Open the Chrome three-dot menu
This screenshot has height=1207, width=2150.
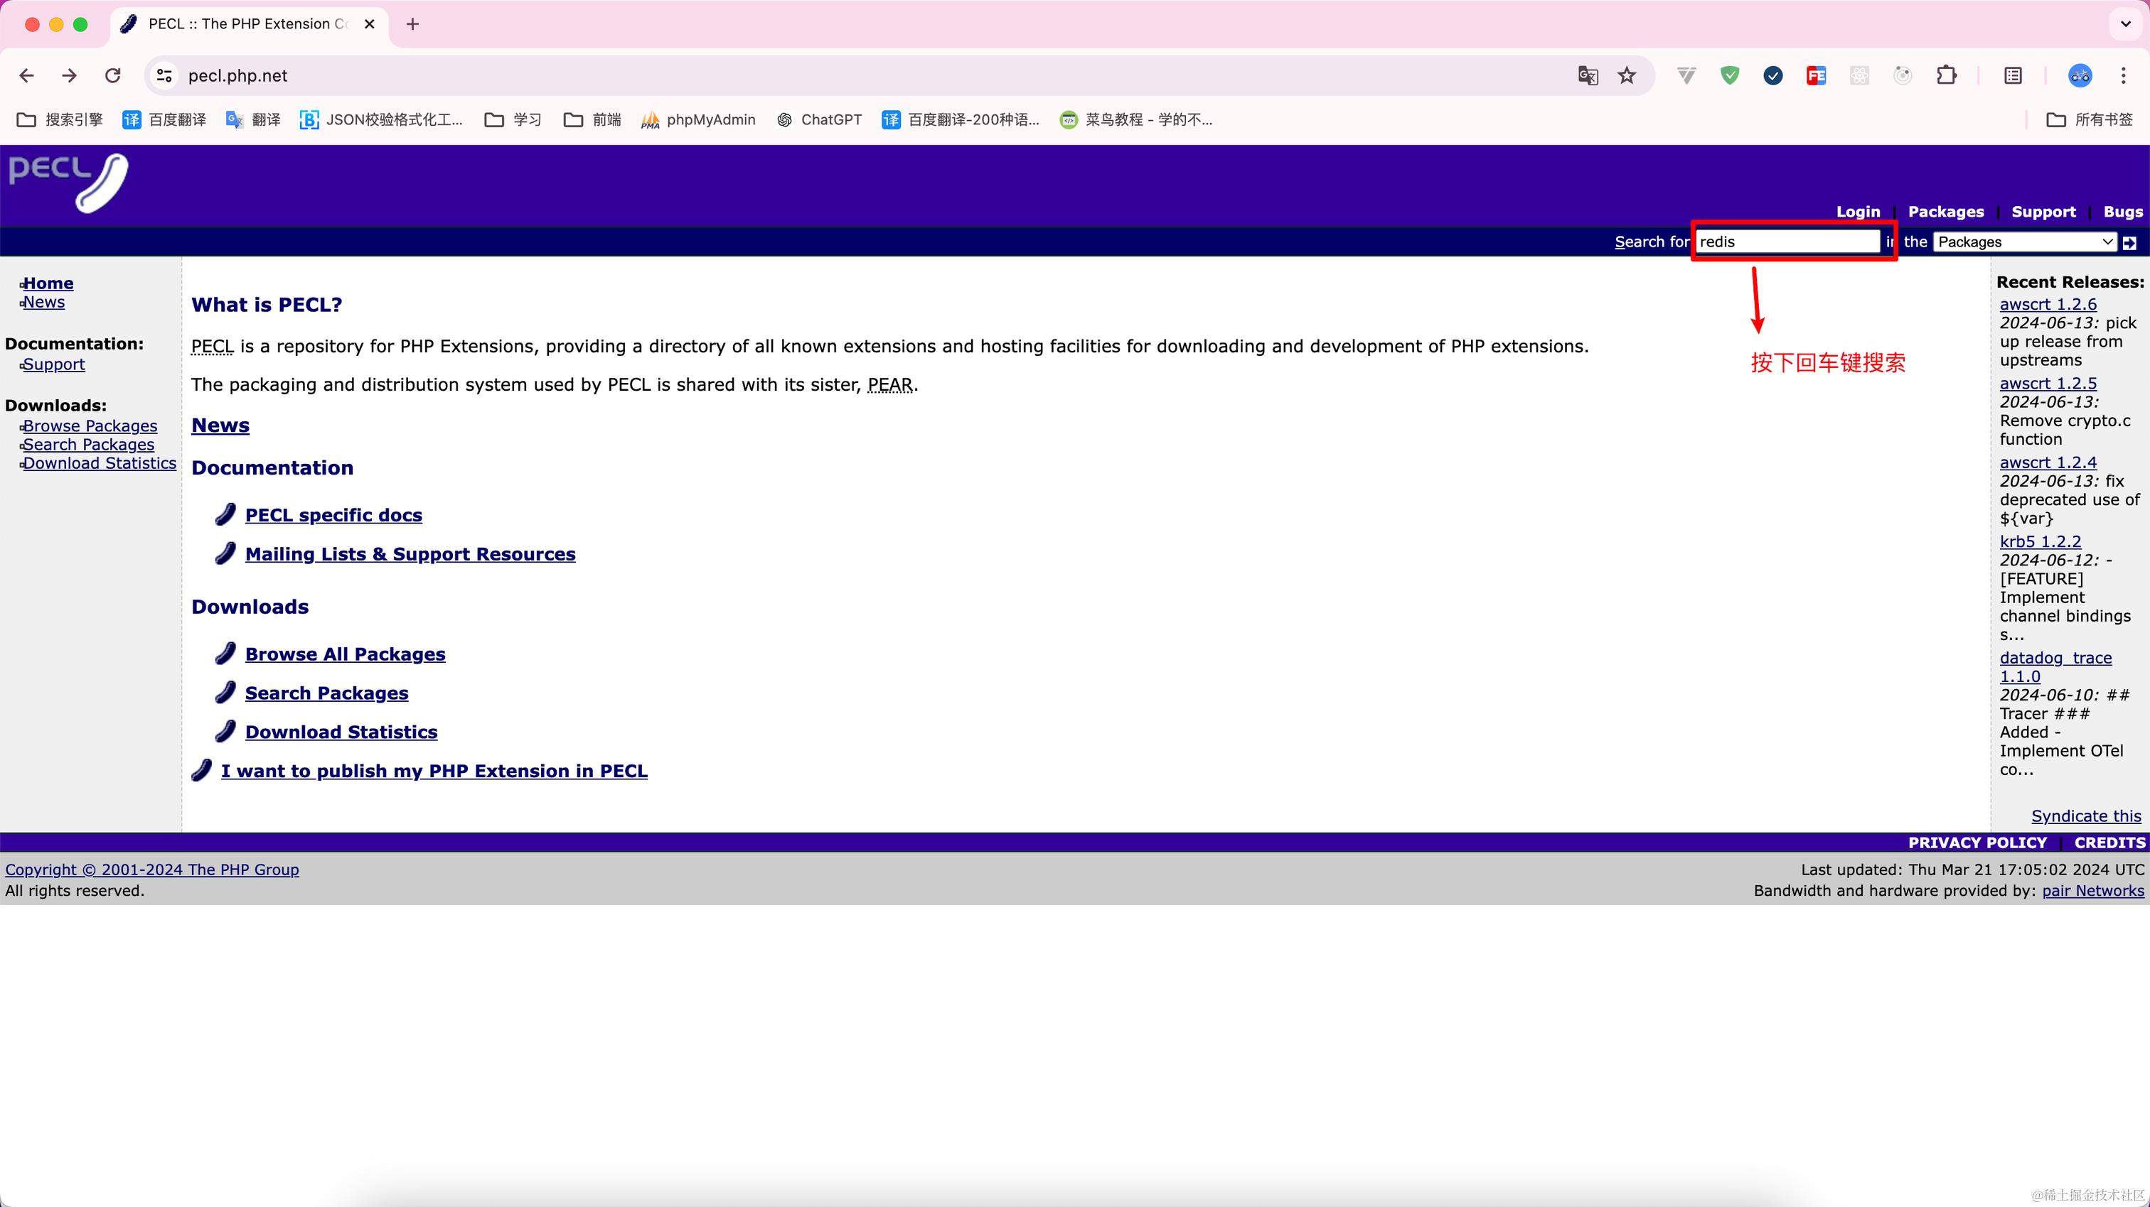coord(2123,76)
